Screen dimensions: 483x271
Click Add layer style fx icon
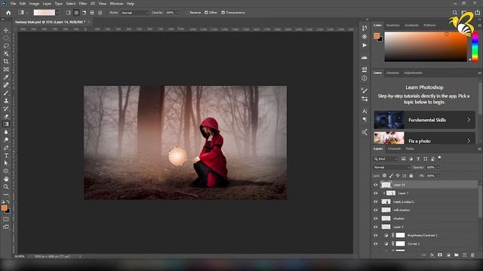[x=432, y=255]
